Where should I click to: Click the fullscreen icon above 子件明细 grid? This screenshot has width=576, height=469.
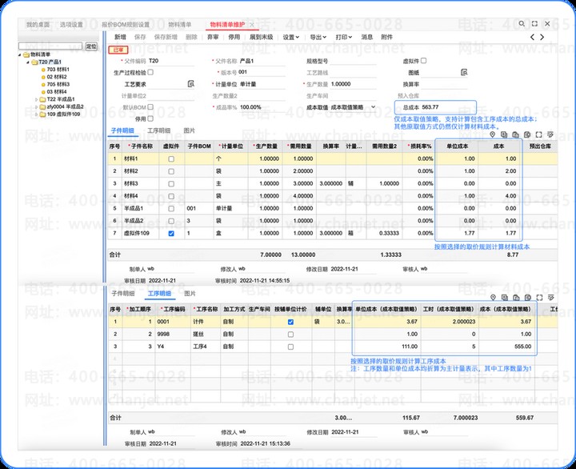click(539, 134)
